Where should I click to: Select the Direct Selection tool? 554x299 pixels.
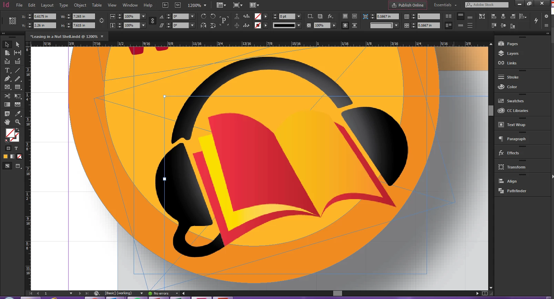click(18, 44)
